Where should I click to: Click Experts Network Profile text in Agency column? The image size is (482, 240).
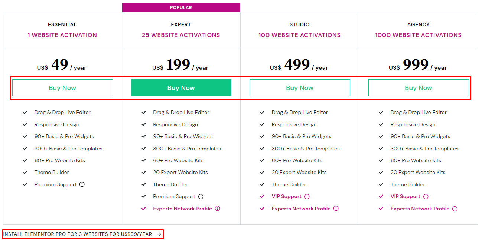(420, 209)
